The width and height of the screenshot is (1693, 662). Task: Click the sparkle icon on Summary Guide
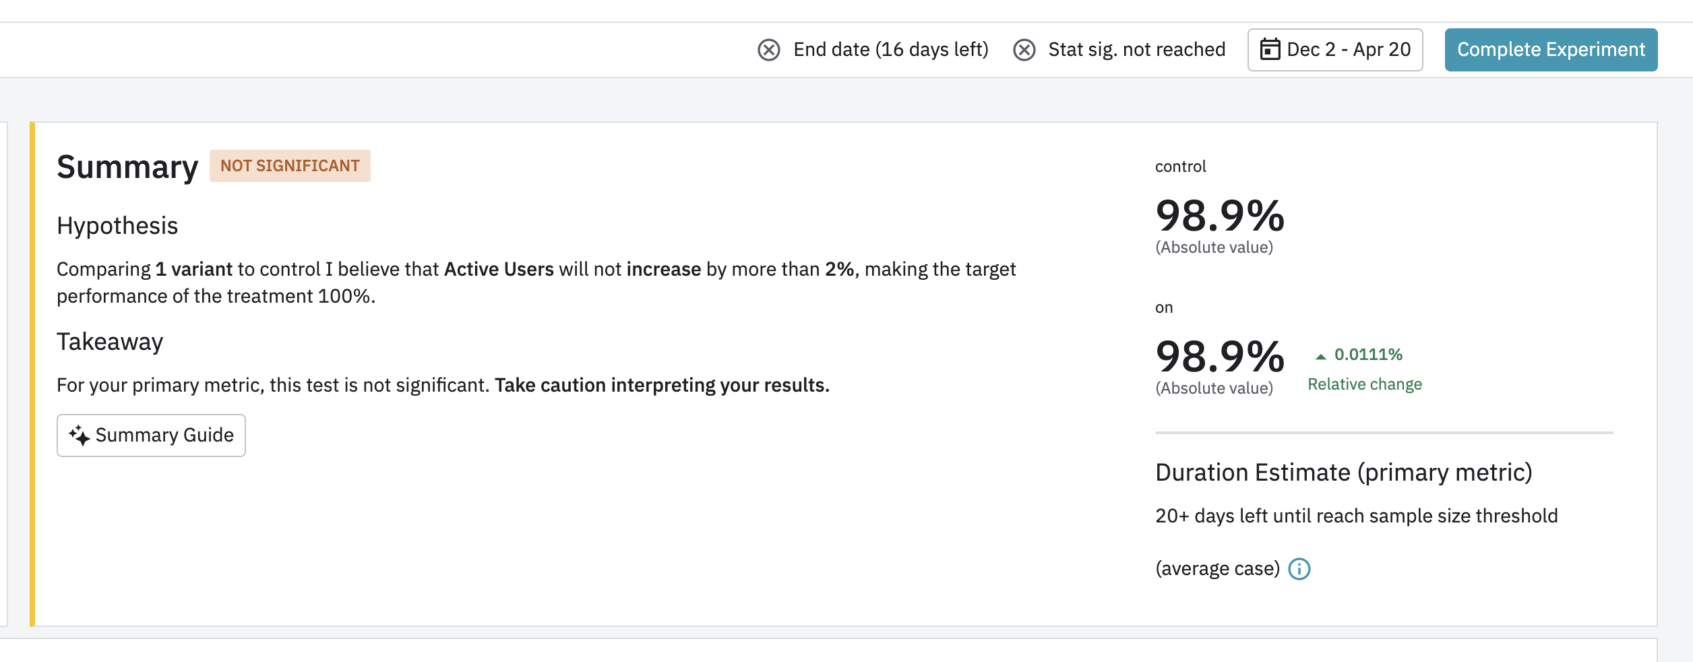[x=79, y=435]
